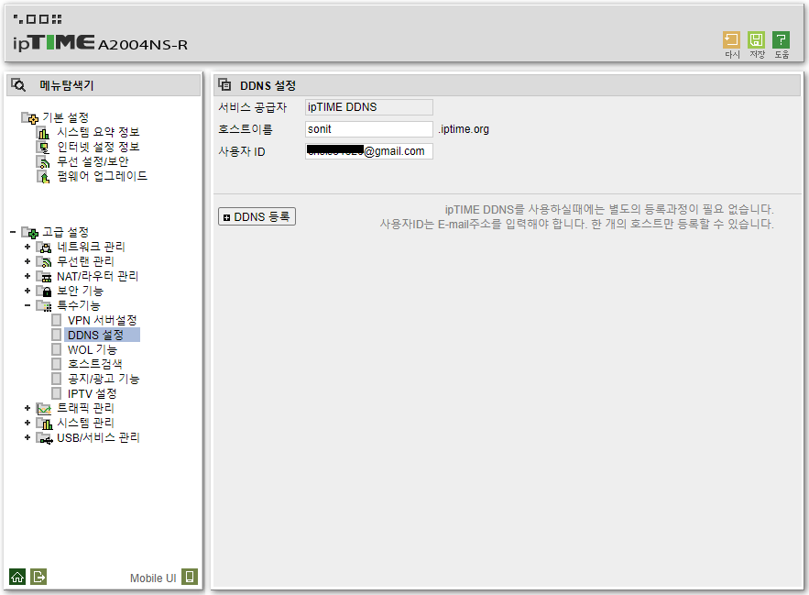Select 호스트검색 in the tree
Screen dimensions: 809x595
pyautogui.click(x=95, y=364)
